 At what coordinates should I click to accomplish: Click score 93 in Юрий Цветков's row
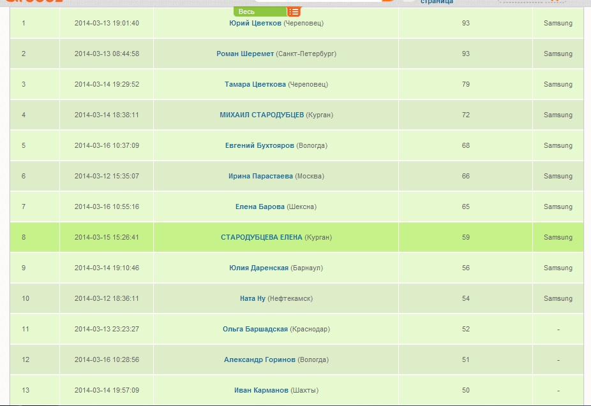(x=466, y=23)
